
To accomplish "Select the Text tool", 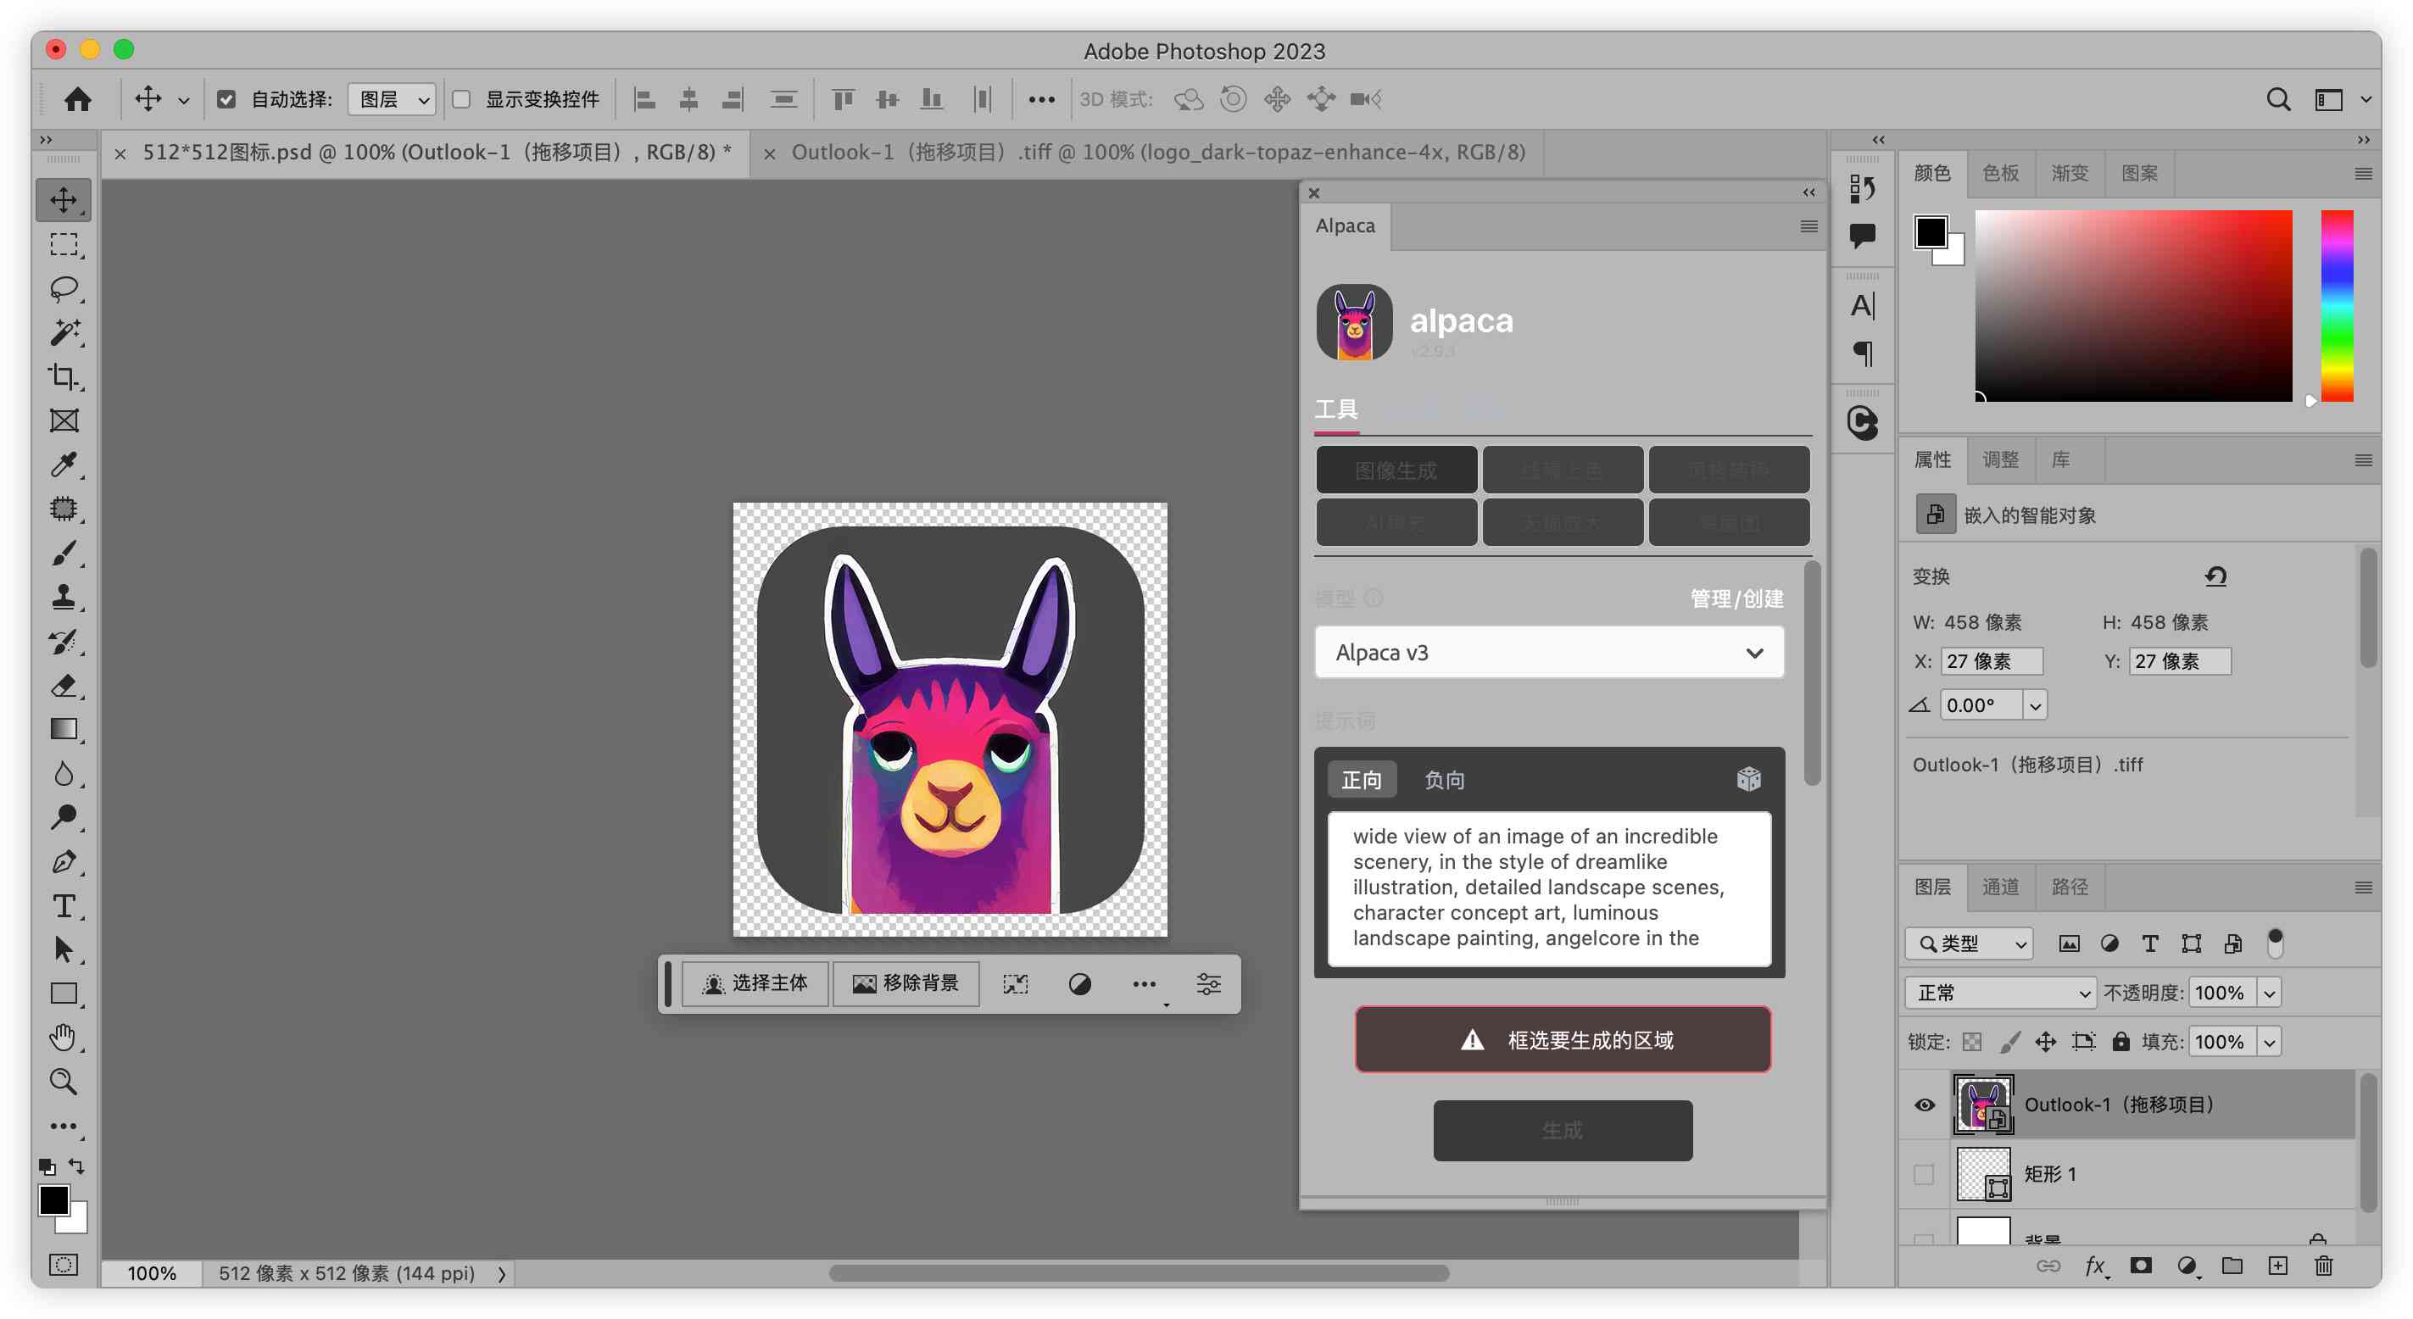I will pyautogui.click(x=64, y=903).
